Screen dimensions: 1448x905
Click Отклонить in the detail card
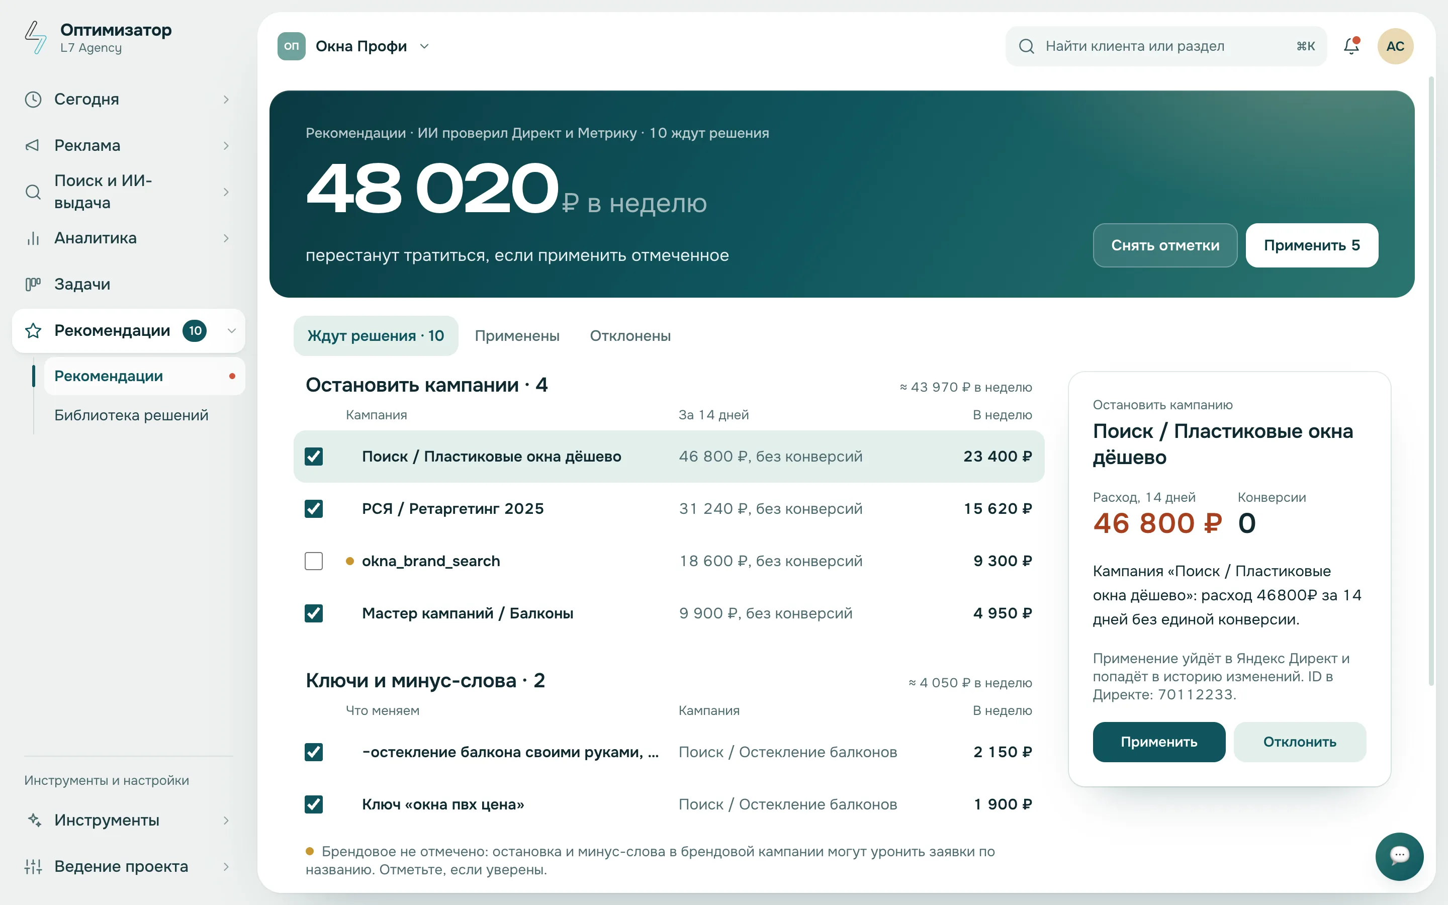click(1300, 742)
